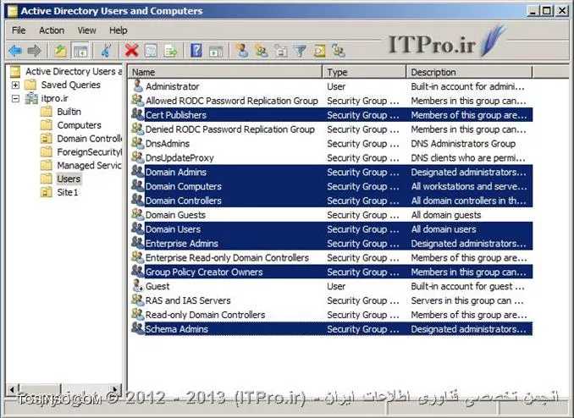Click the Find objects toolbar icon
This screenshot has width=574, height=418.
click(319, 51)
